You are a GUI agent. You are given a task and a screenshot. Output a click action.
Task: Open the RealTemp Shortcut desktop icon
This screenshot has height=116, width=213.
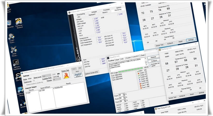pos(19,23)
